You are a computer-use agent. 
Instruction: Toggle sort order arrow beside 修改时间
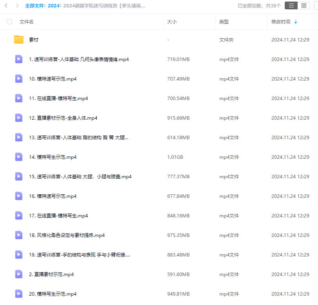coord(296,22)
